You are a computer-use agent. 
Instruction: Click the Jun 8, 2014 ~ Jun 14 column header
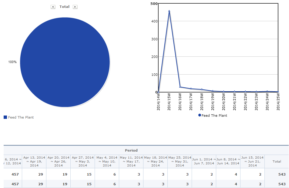(x=228, y=161)
